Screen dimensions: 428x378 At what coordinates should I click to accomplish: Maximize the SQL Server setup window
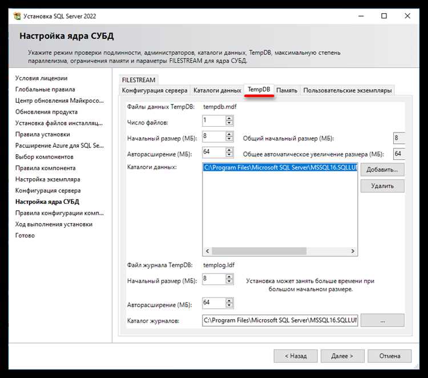[x=384, y=16]
